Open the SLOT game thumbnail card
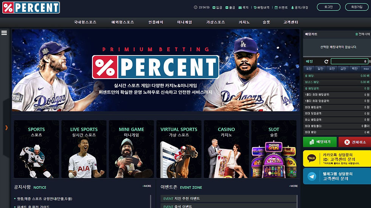Viewport: 371px width, 208px height. (x=274, y=149)
